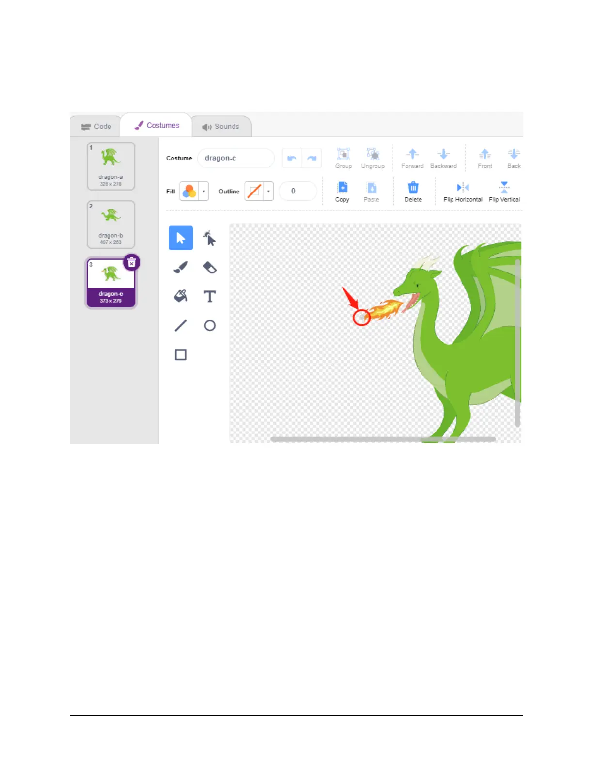Viewport: 593px width, 768px height.
Task: Choose the Reshape tool
Action: click(210, 238)
